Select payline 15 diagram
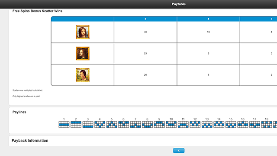 coord(231,124)
